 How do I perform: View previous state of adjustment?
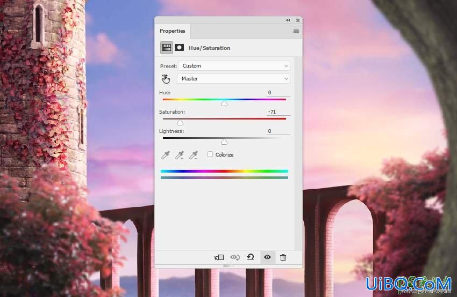pyautogui.click(x=235, y=257)
